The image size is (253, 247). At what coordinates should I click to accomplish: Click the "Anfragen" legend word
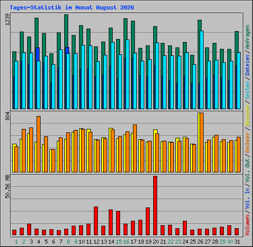coord(247,37)
